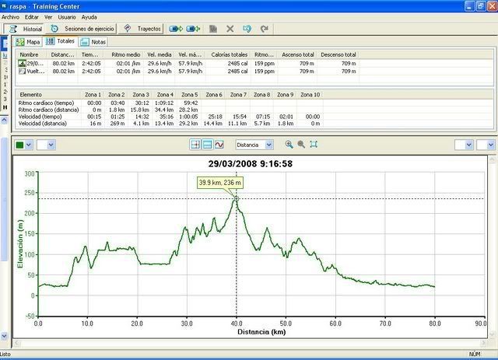Open the Historial view
This screenshot has width=498, height=360.
point(24,29)
